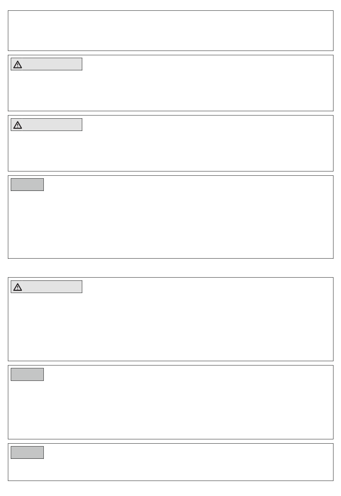341x496 pixels.
Task: Select the light gray label bar beside the first warning triangle
Action: click(52, 64)
